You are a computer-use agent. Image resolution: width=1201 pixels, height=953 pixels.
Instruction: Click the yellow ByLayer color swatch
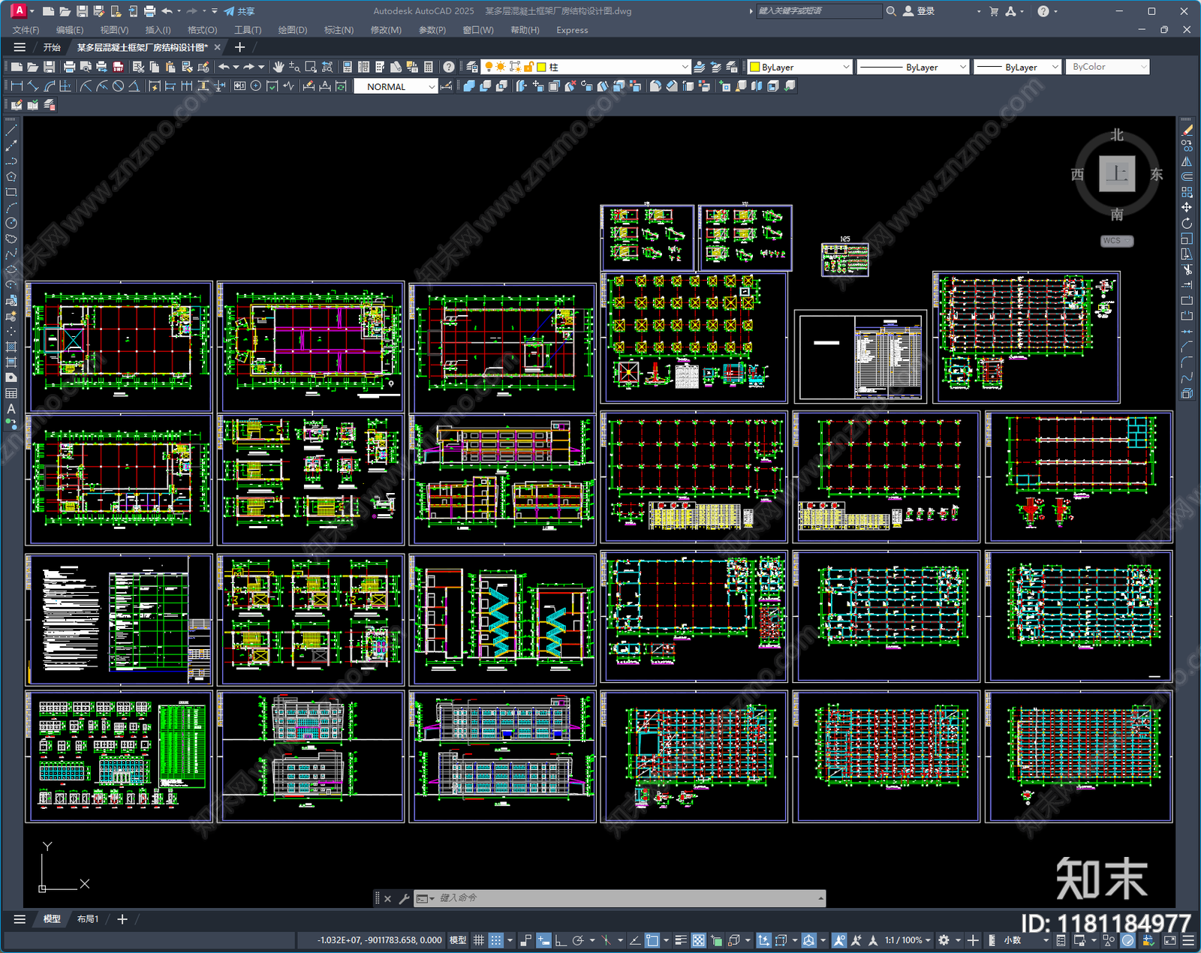coord(755,67)
